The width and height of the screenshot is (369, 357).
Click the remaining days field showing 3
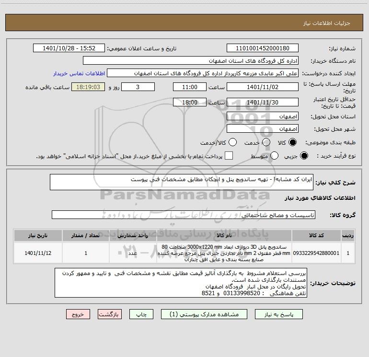click(138, 87)
